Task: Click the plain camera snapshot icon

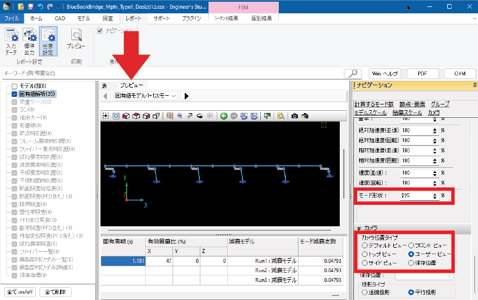Action: 294,115
